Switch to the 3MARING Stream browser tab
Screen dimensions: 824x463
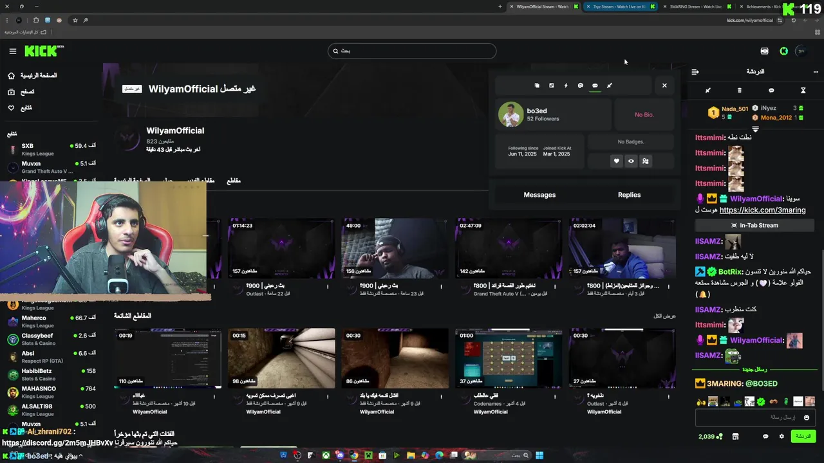(695, 6)
